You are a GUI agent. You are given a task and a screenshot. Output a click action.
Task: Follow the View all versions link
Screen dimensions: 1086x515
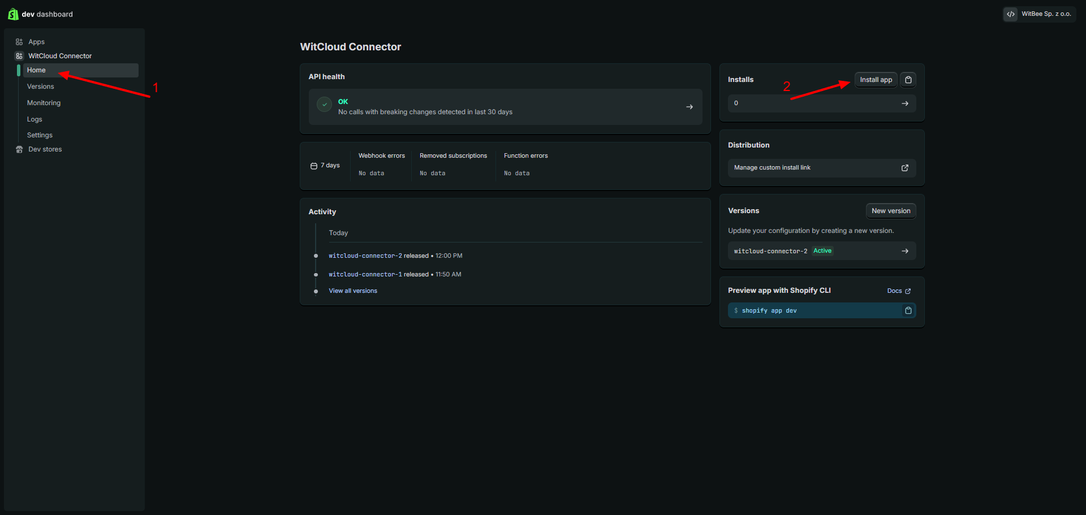pos(353,291)
